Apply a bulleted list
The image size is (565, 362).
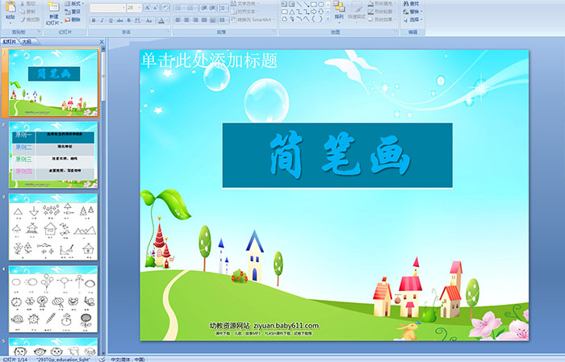(x=179, y=8)
